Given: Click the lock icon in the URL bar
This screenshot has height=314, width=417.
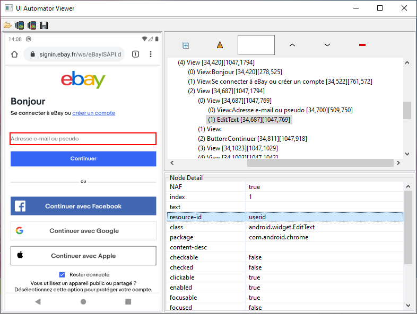Looking at the screenshot, I should coord(32,54).
